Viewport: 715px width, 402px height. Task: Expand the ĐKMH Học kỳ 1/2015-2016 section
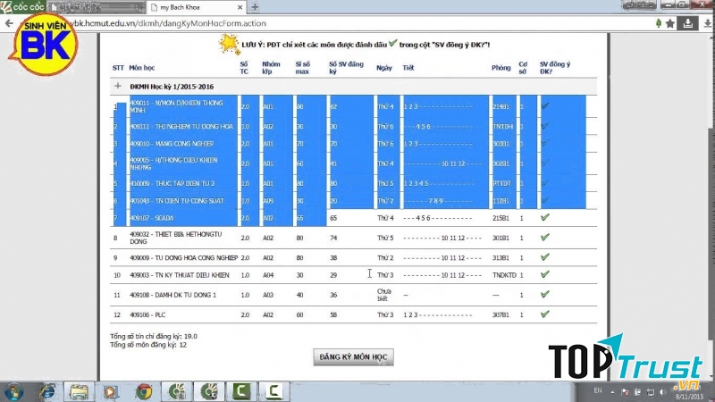(x=118, y=86)
